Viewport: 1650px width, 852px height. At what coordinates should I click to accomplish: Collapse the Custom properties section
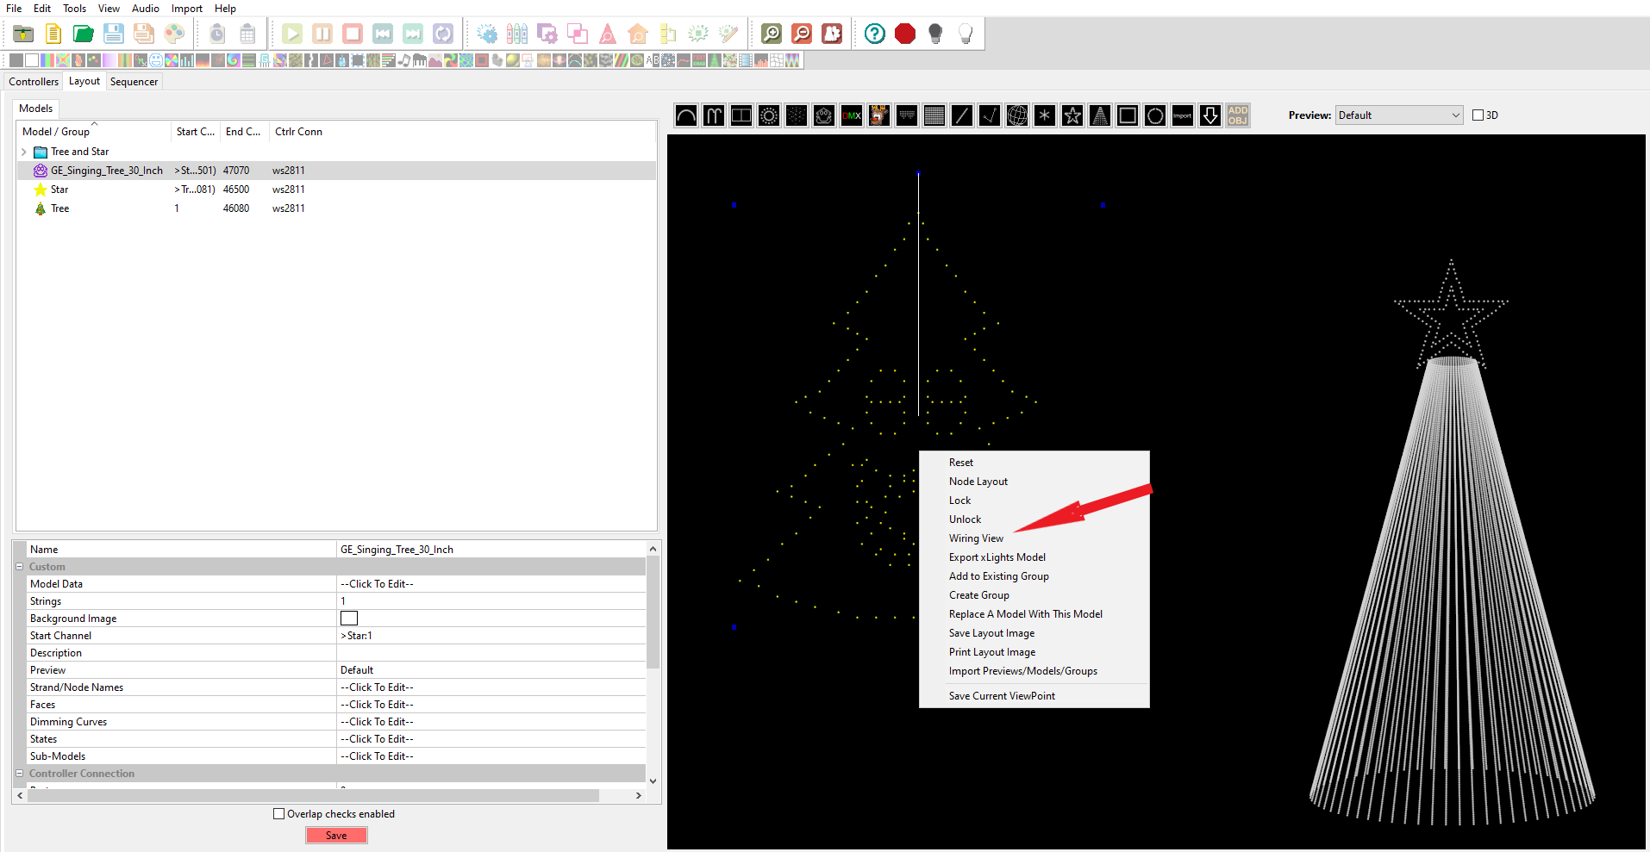tap(19, 567)
